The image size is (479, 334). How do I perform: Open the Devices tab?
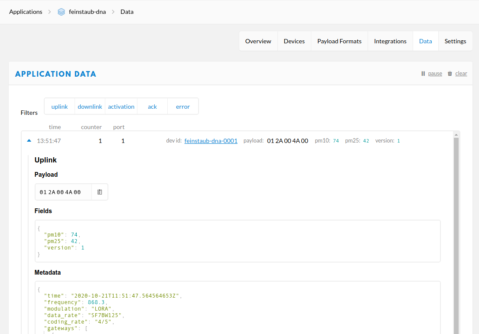pos(294,41)
